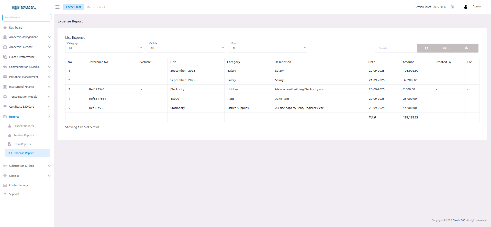Expand the Certificate & ID Card chevron
The image size is (491, 227).
point(49,107)
